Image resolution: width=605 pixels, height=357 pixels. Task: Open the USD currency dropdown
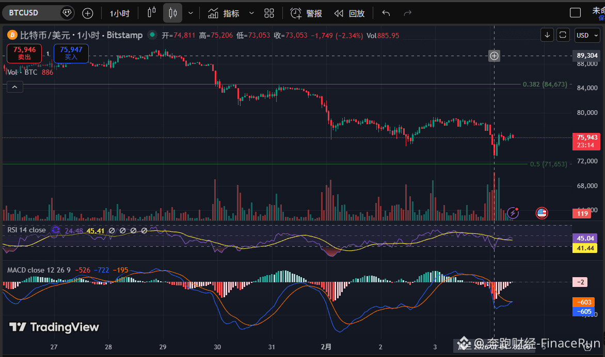click(587, 35)
